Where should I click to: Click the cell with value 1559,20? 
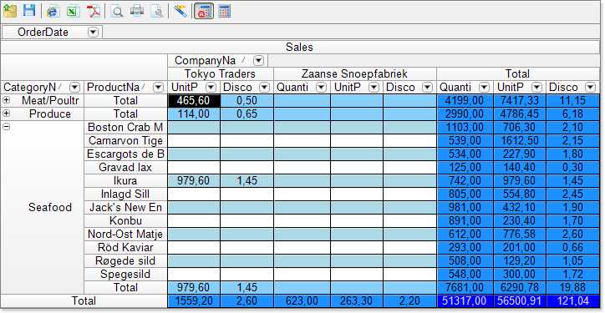point(194,301)
